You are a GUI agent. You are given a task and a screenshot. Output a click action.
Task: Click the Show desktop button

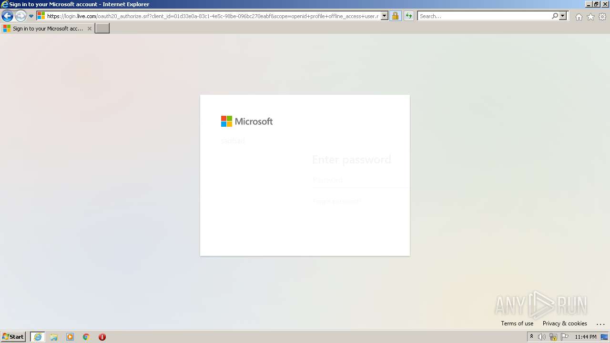coord(604,337)
